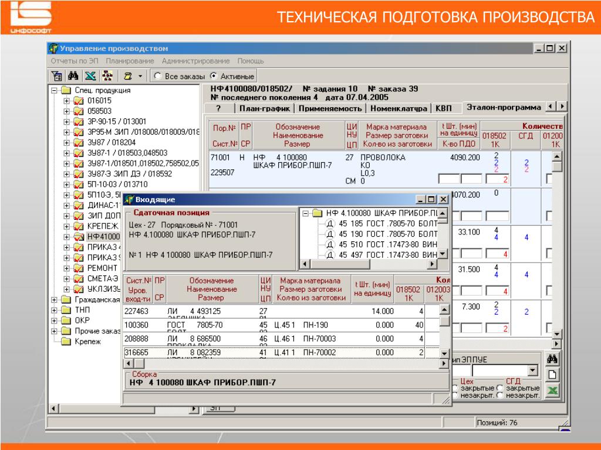Screen dimensions: 601x450
Task: Select row 100360 ГОСТ 7805-70 in Входящие table
Action: point(281,325)
